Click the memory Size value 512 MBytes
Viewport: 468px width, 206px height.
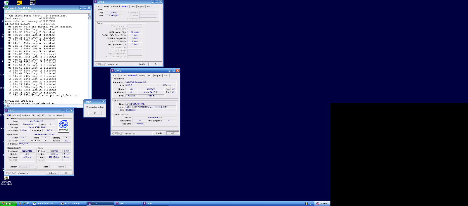(x=114, y=16)
